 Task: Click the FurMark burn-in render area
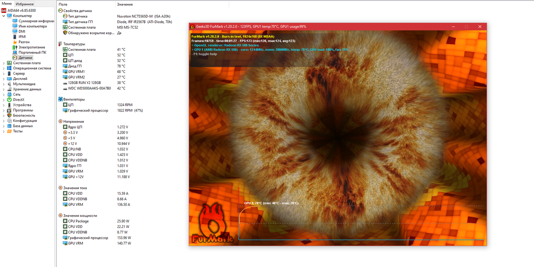(x=338, y=138)
